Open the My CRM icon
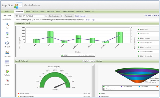 [x=7, y=43]
